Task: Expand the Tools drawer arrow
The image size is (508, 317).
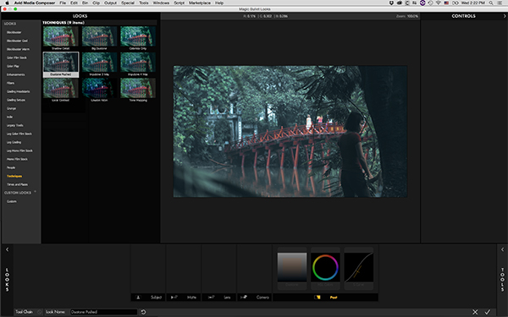Action: tap(502, 249)
